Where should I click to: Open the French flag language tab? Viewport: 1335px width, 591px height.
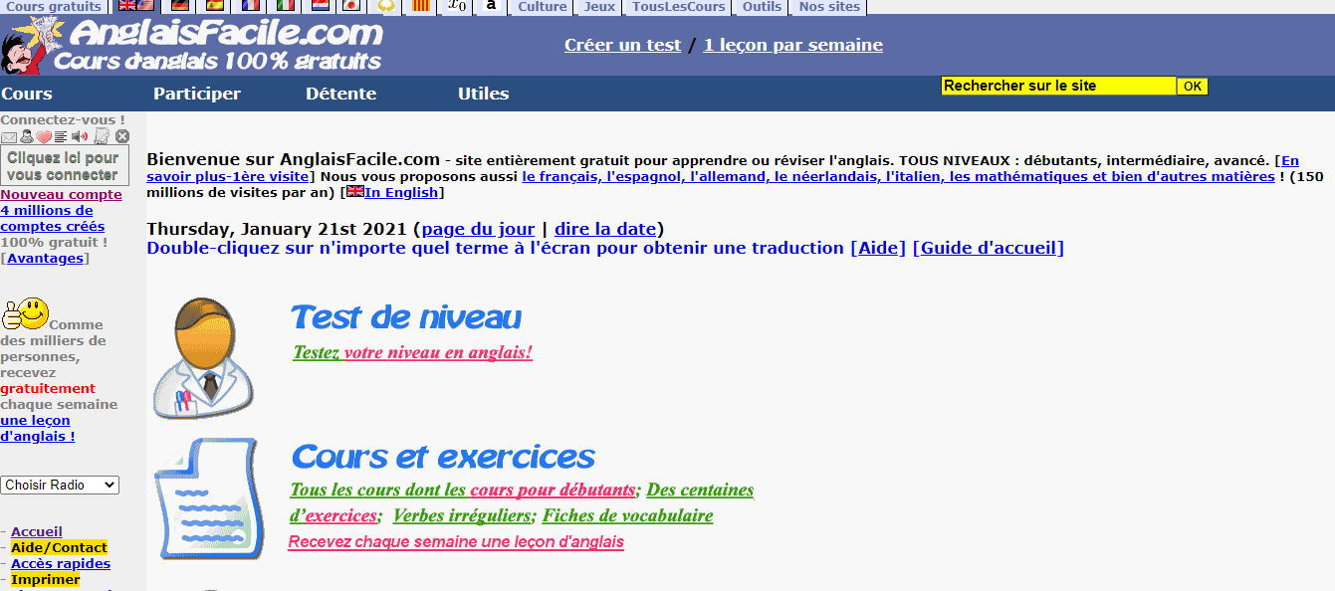pyautogui.click(x=251, y=6)
